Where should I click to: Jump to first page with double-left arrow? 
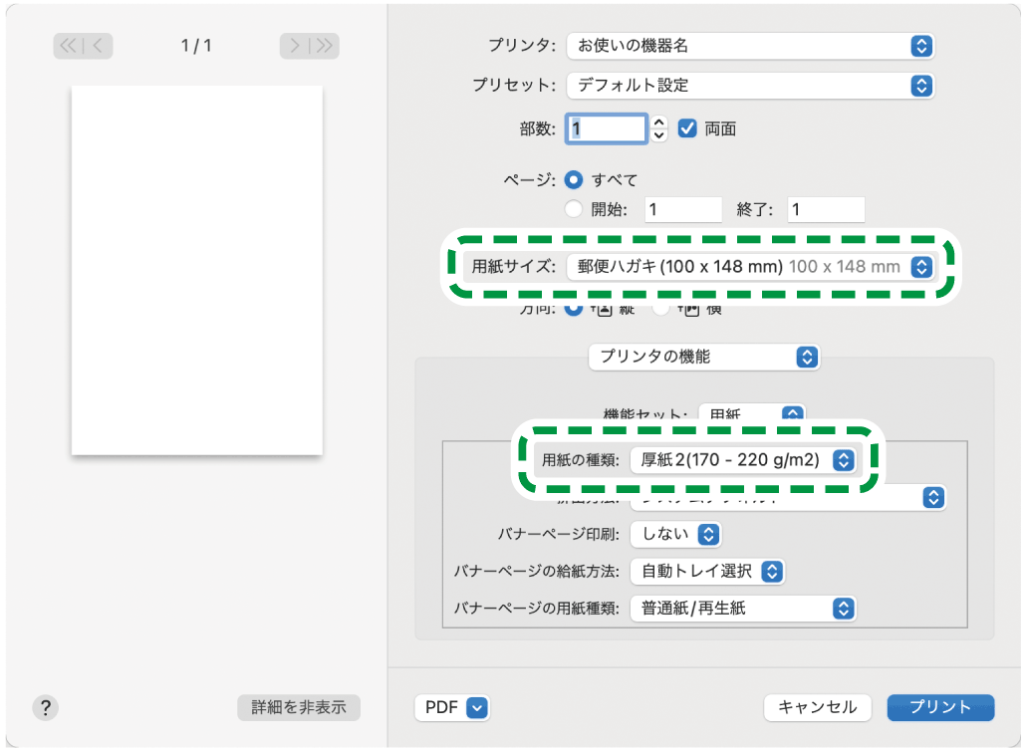tap(70, 46)
